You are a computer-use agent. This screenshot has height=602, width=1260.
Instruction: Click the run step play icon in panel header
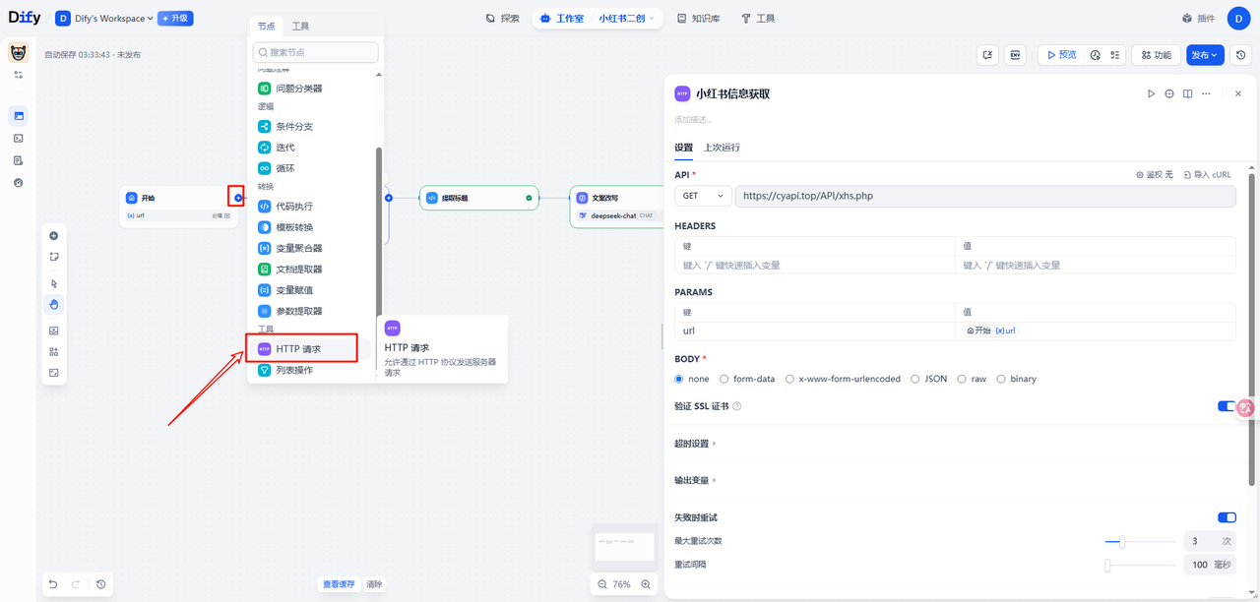pyautogui.click(x=1151, y=94)
